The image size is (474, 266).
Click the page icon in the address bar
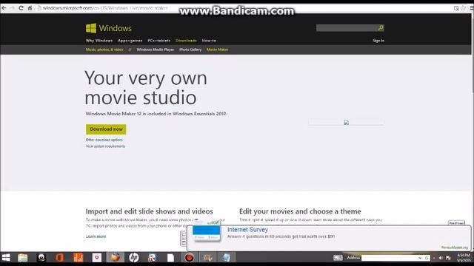point(39,8)
